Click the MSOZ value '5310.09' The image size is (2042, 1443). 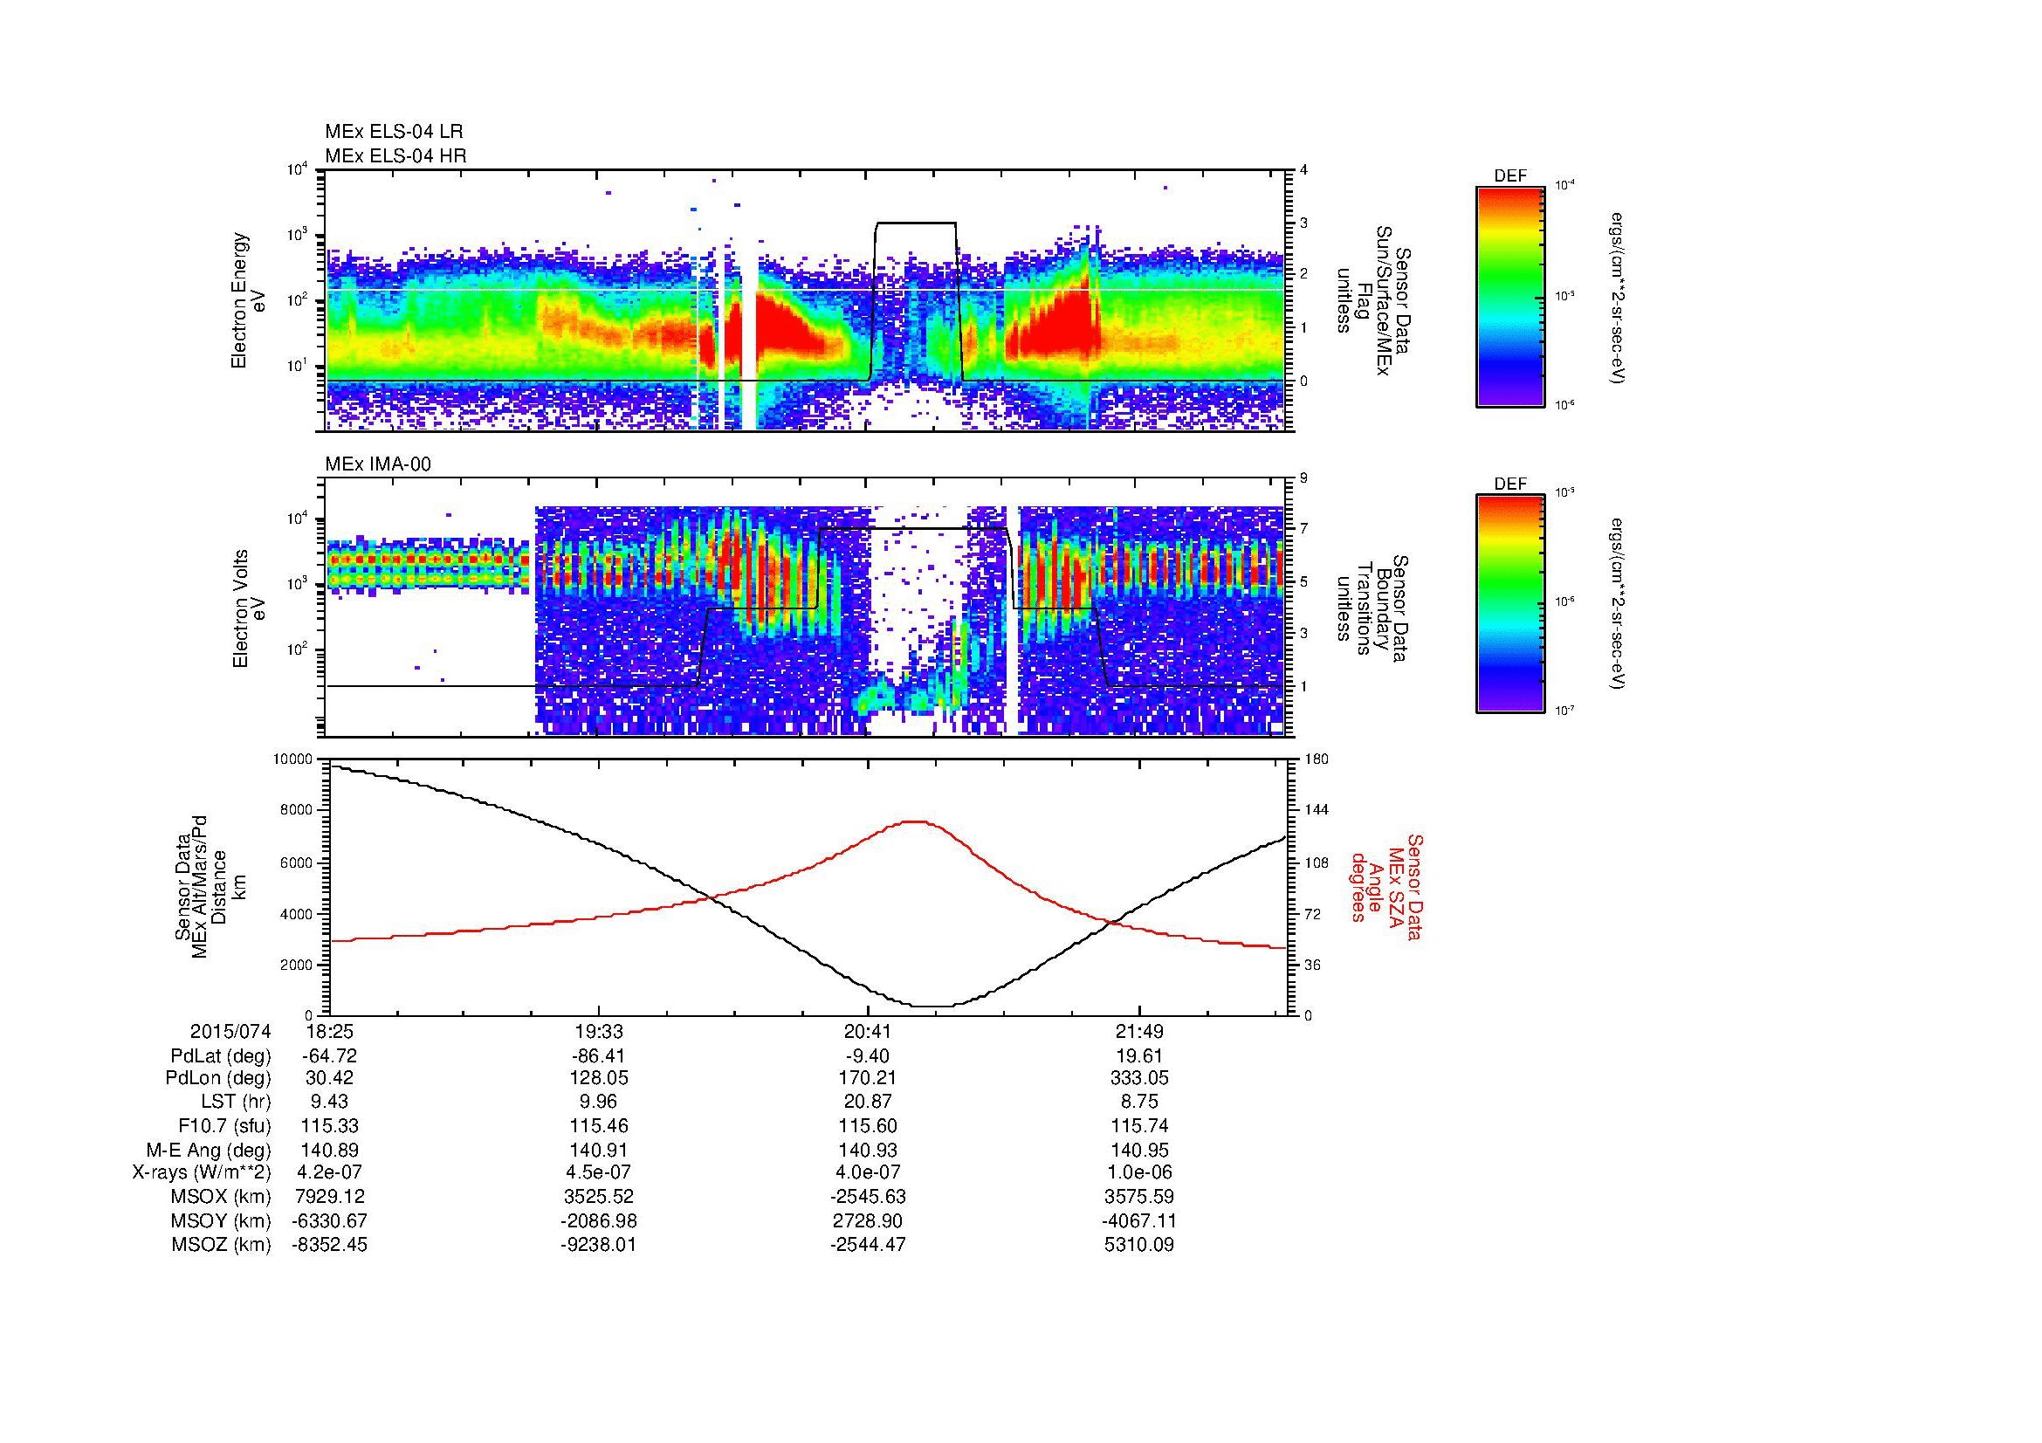pos(1139,1246)
